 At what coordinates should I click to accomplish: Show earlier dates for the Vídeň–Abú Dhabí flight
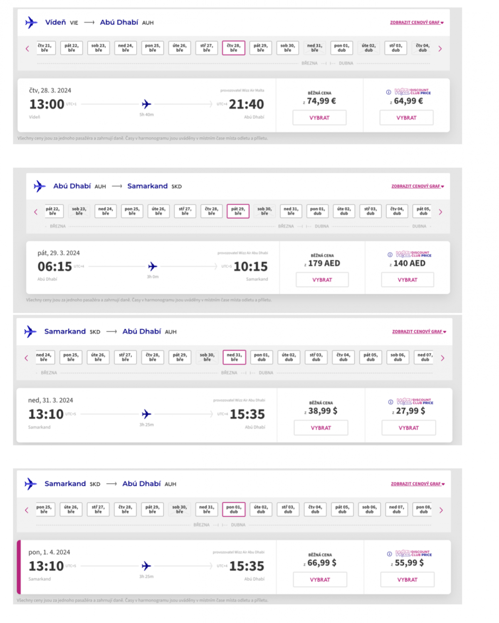click(27, 49)
